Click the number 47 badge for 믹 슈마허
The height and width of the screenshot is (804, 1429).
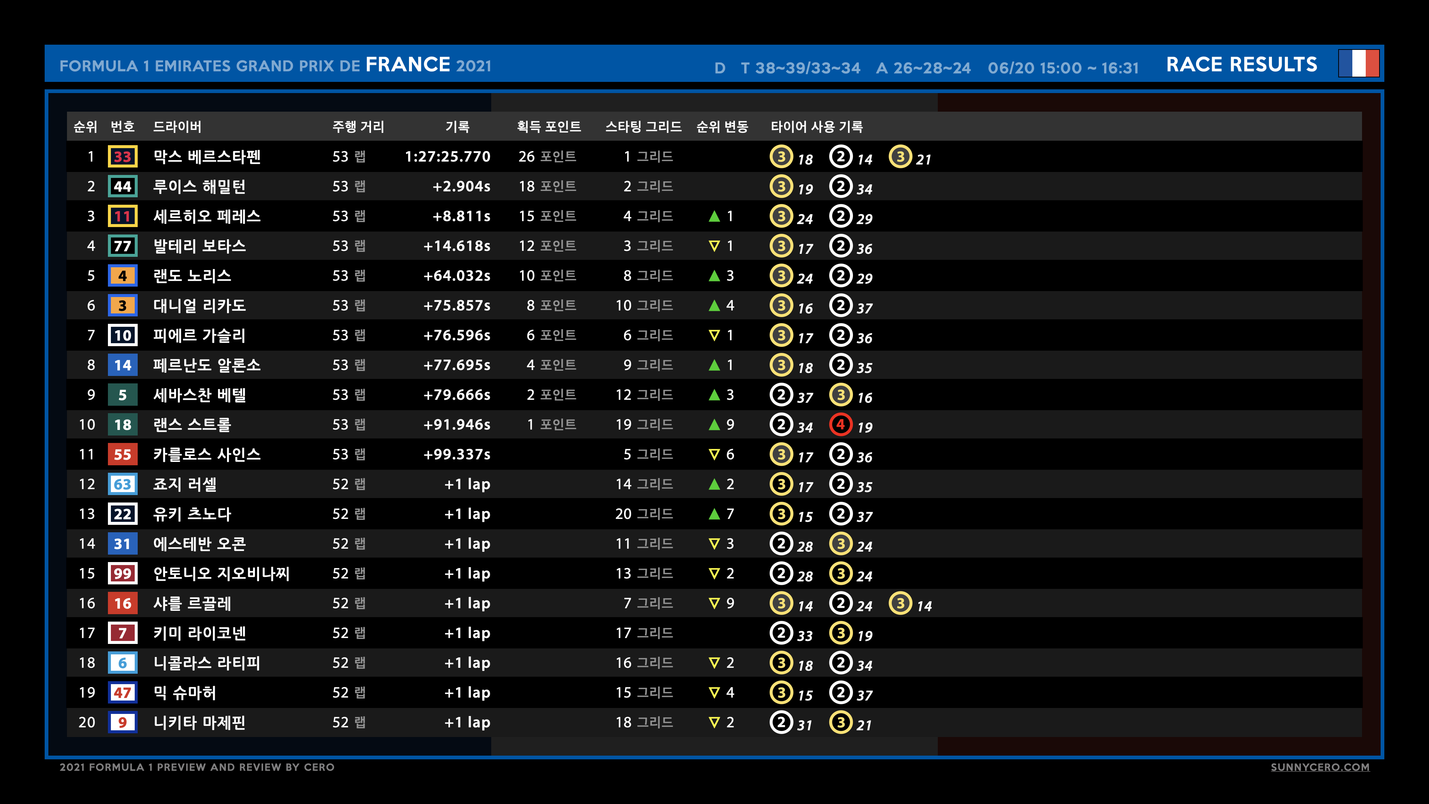tap(122, 692)
